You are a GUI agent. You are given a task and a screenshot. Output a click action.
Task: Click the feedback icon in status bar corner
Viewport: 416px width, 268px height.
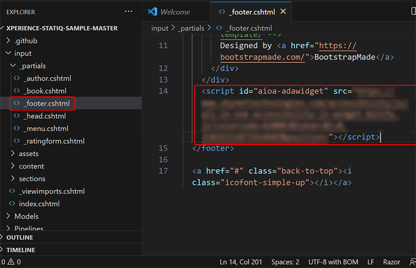click(412, 262)
